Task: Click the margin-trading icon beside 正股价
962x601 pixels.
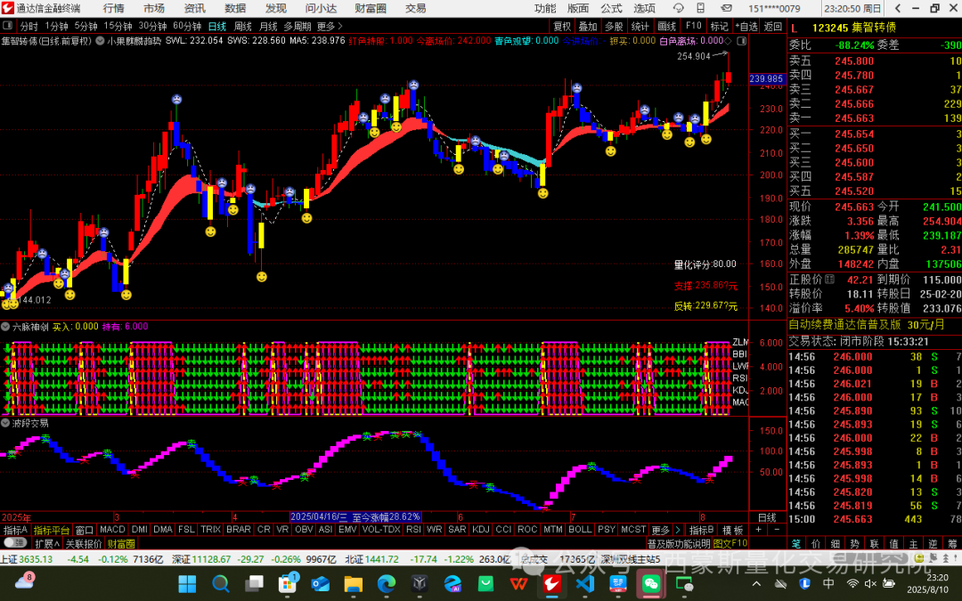Action: click(x=829, y=279)
